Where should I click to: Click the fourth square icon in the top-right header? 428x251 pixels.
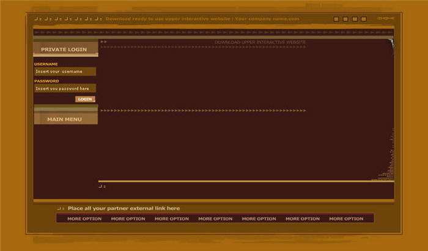(x=364, y=19)
